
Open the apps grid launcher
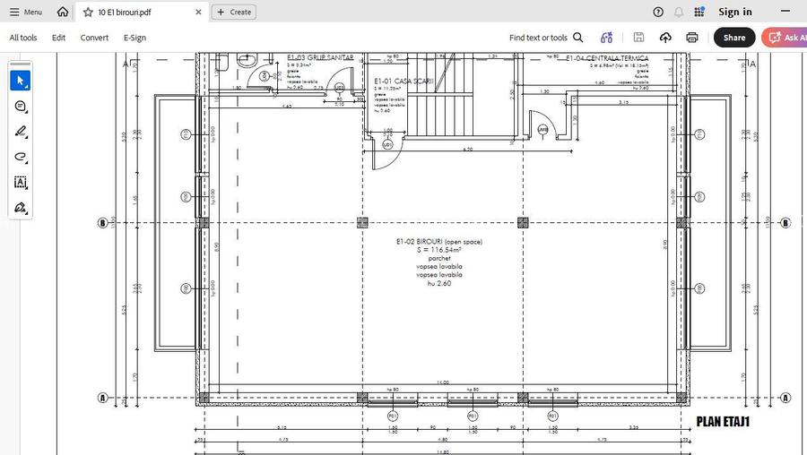click(x=699, y=12)
